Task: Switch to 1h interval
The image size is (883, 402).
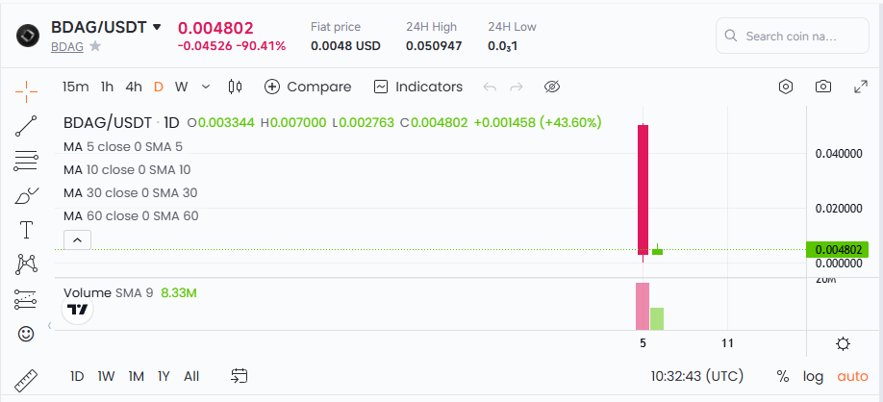Action: pyautogui.click(x=107, y=87)
